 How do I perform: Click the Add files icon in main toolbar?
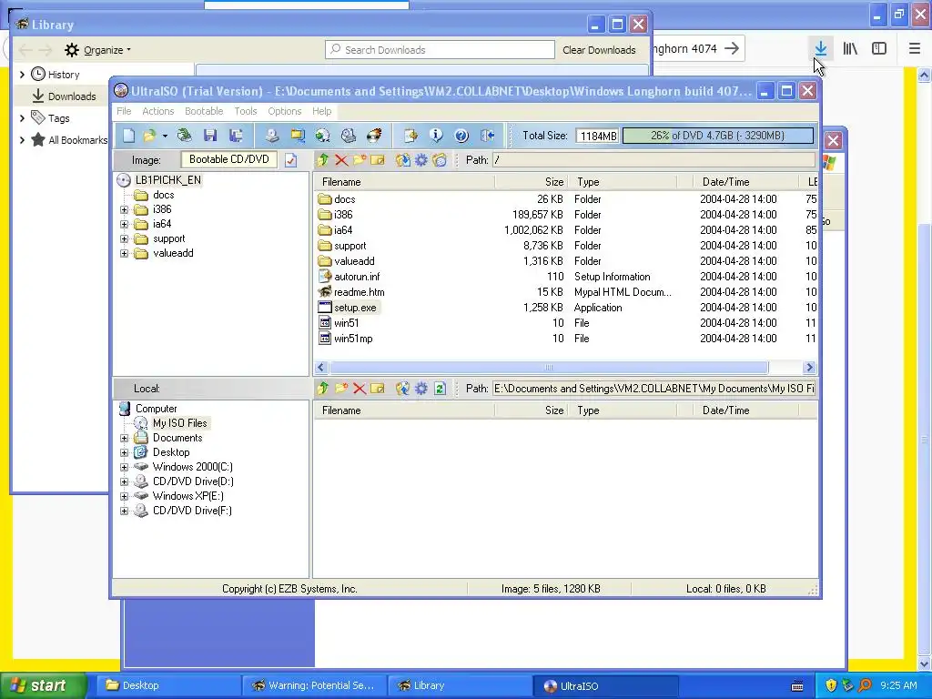(x=410, y=136)
